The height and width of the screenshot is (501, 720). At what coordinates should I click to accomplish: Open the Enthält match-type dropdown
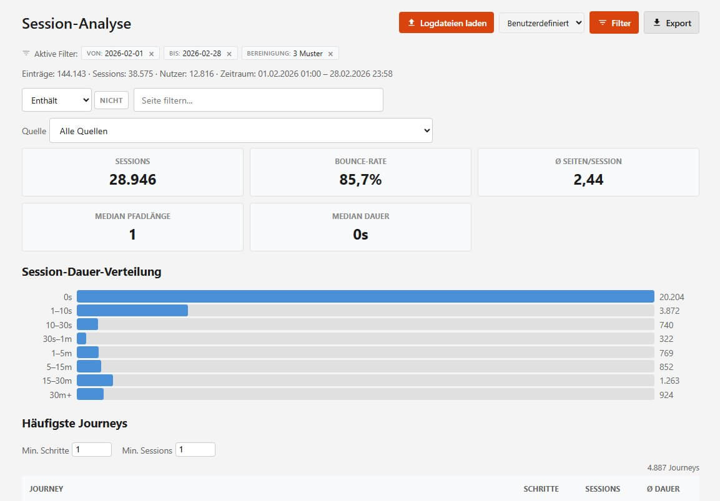pyautogui.click(x=56, y=99)
